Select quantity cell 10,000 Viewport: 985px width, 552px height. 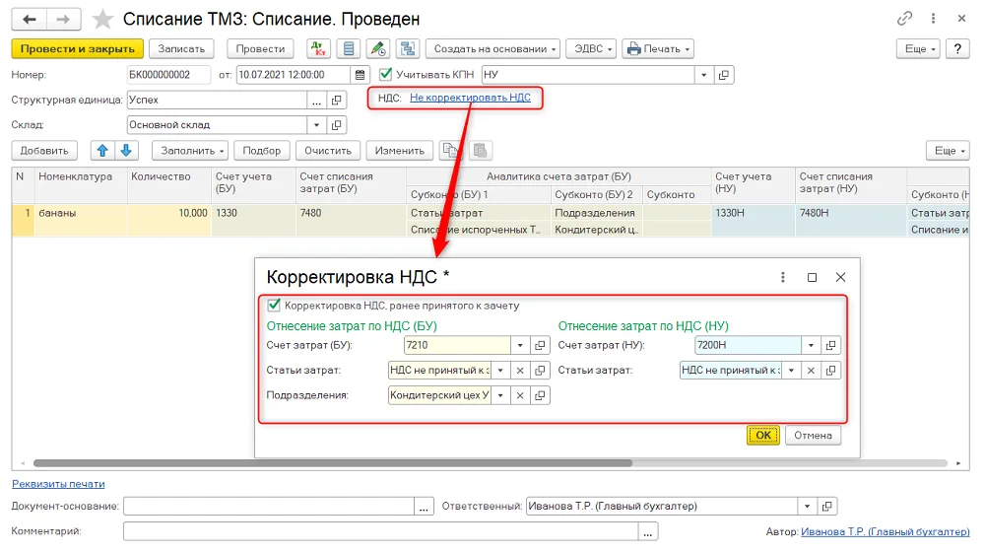point(169,220)
